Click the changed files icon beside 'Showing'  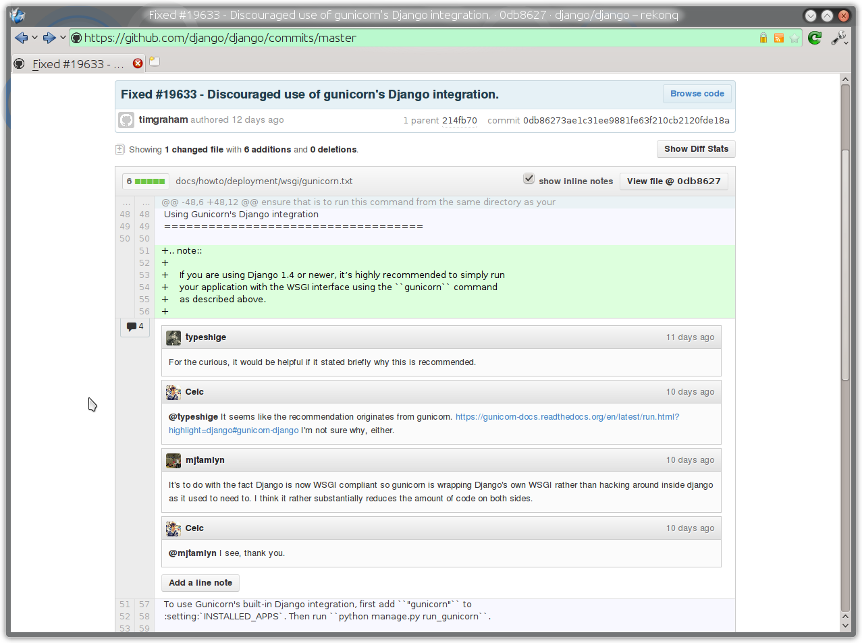tap(120, 149)
